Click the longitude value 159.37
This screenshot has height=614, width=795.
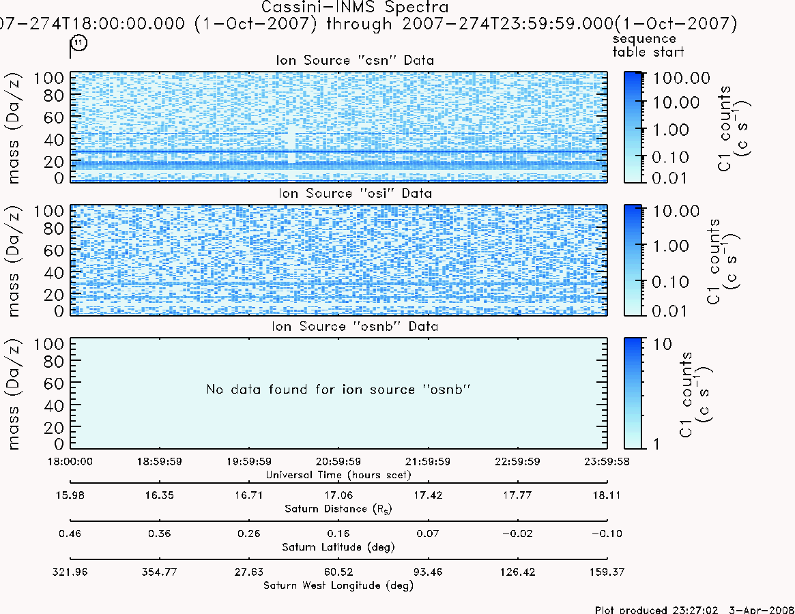pyautogui.click(x=607, y=572)
